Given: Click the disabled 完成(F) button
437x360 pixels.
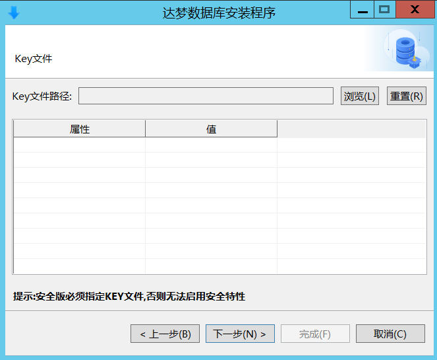Looking at the screenshot, I should (x=315, y=334).
